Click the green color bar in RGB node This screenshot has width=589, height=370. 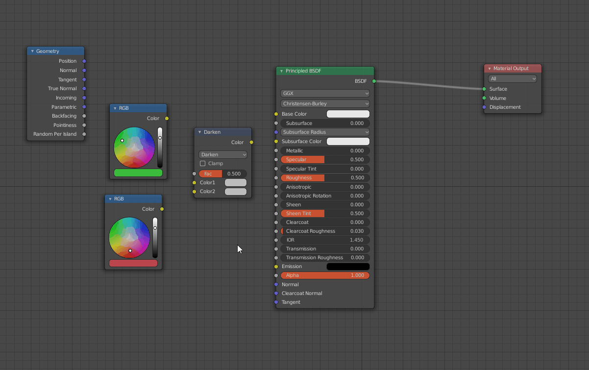click(x=138, y=173)
